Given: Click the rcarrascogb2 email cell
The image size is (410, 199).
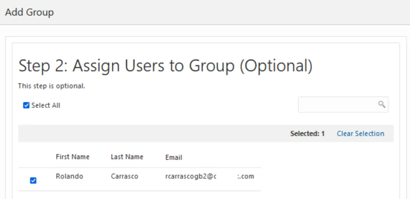Looking at the screenshot, I should click(x=210, y=177).
